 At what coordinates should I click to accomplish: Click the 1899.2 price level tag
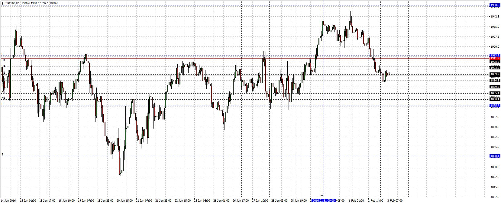tap(495, 74)
